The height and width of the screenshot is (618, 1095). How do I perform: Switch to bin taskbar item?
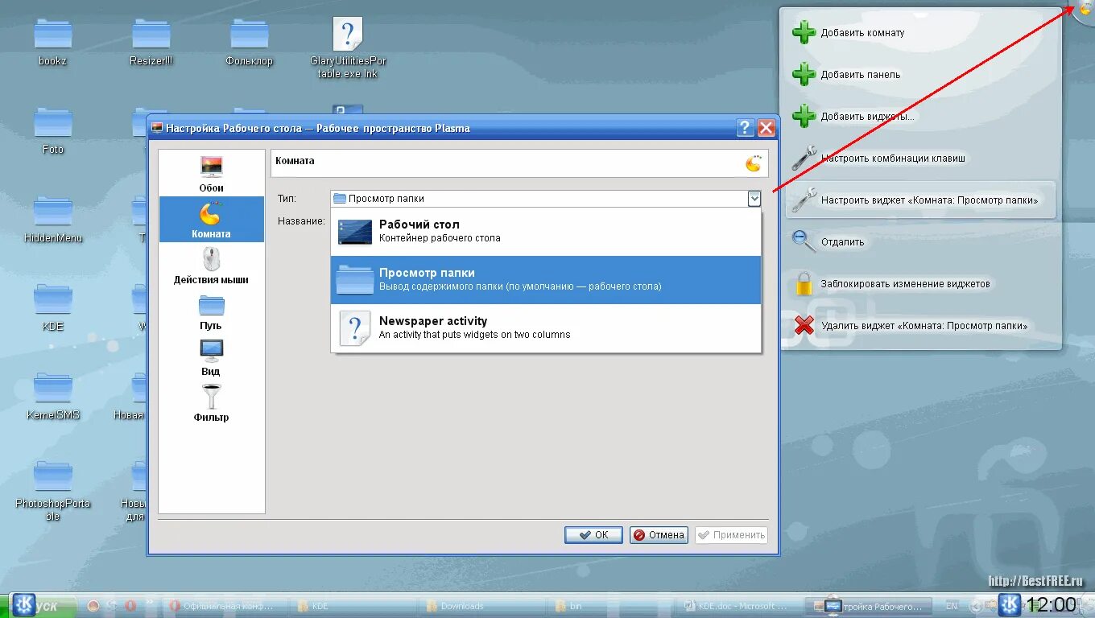point(611,606)
